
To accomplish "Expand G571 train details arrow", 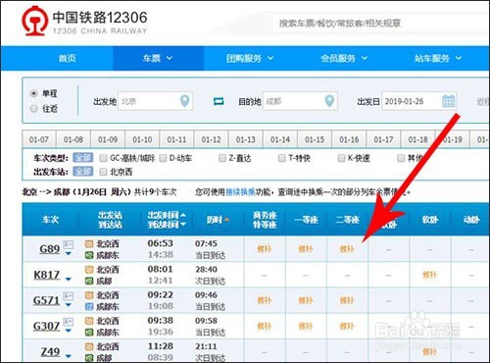I will tap(69, 305).
